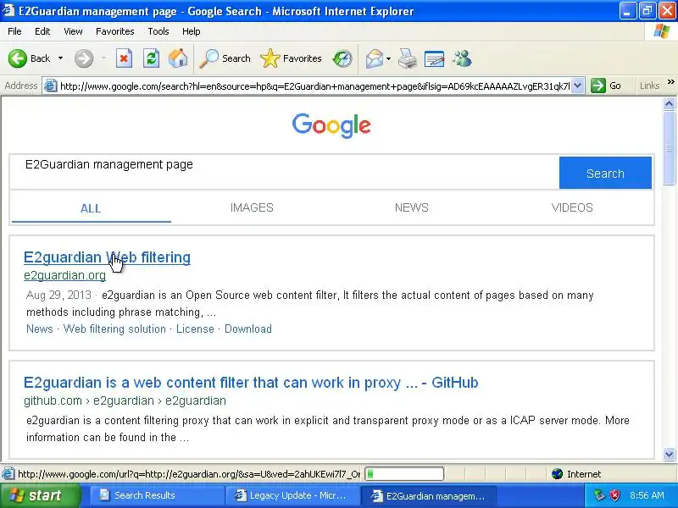Click inside the Address bar URL field
Viewport: 678px width, 508px height.
(x=314, y=86)
